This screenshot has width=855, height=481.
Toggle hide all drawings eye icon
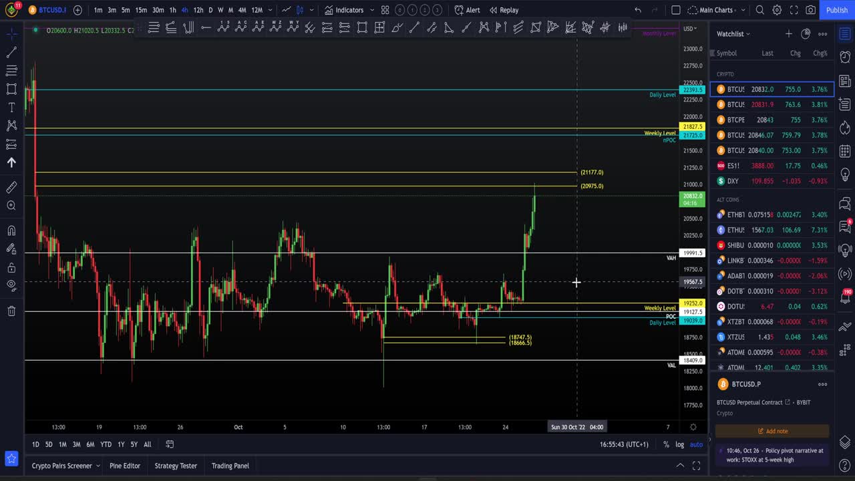[x=11, y=286]
